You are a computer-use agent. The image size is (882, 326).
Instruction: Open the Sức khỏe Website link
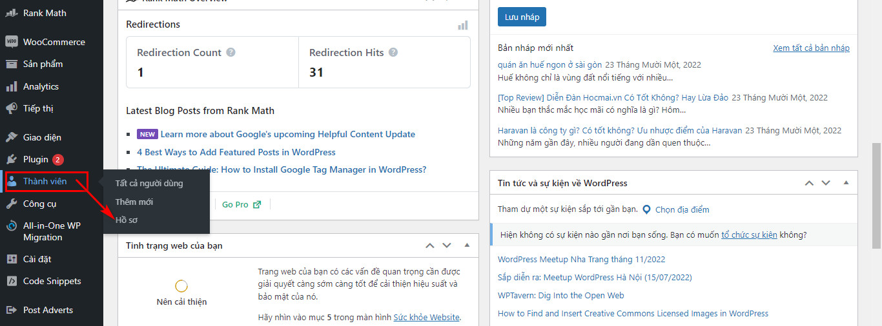click(x=427, y=317)
